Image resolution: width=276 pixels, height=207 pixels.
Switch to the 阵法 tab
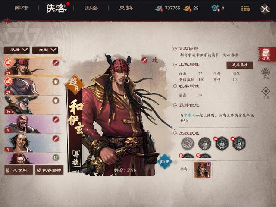pyautogui.click(x=22, y=8)
